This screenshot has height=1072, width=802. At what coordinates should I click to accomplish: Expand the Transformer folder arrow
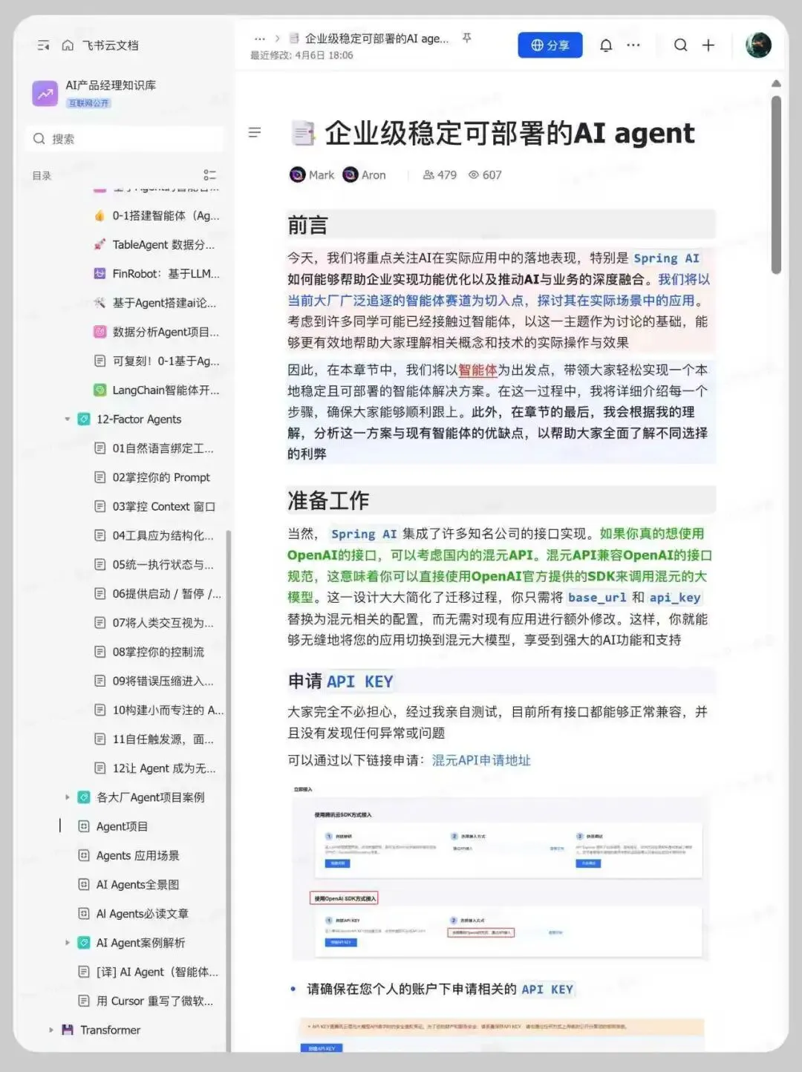click(x=50, y=1030)
